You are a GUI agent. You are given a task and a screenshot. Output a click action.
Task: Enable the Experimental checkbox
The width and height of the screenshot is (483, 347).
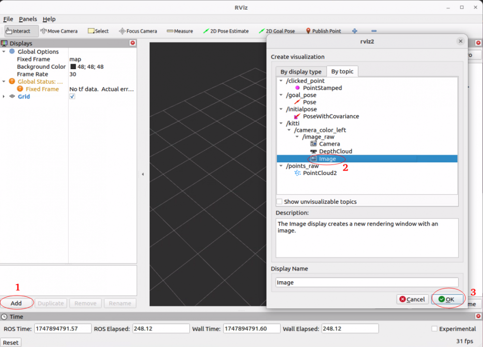point(433,329)
